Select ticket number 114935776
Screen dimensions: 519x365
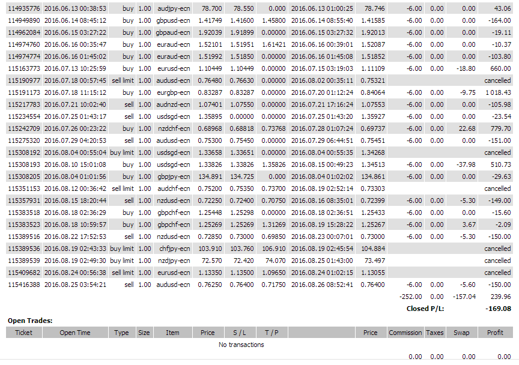24,8
